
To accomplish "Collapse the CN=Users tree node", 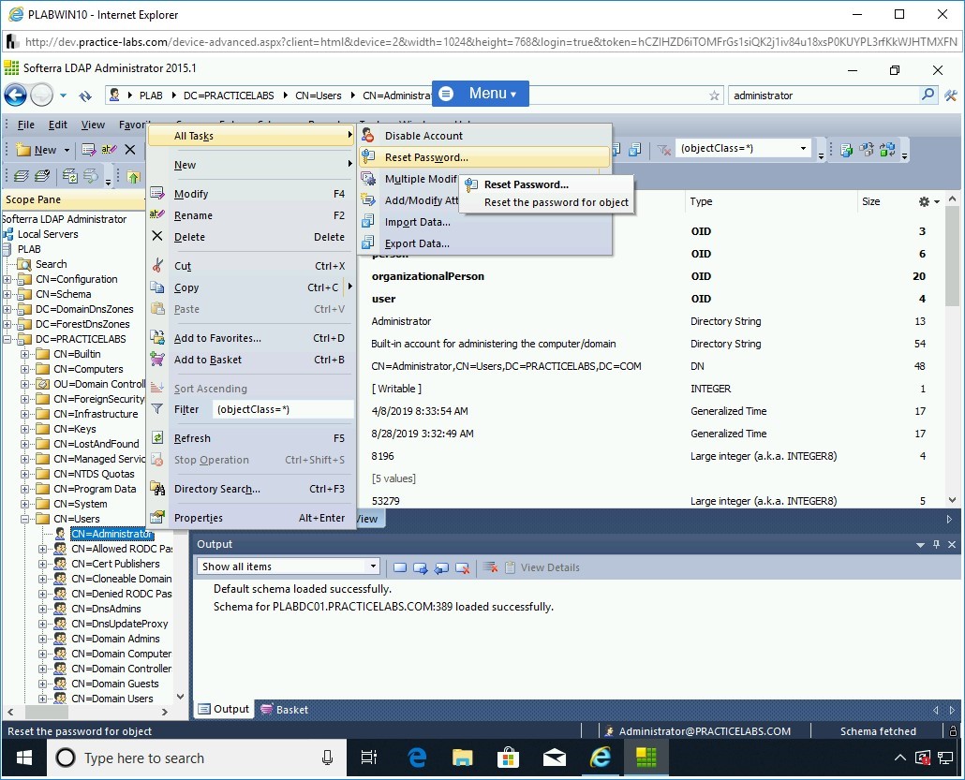I will [x=25, y=519].
